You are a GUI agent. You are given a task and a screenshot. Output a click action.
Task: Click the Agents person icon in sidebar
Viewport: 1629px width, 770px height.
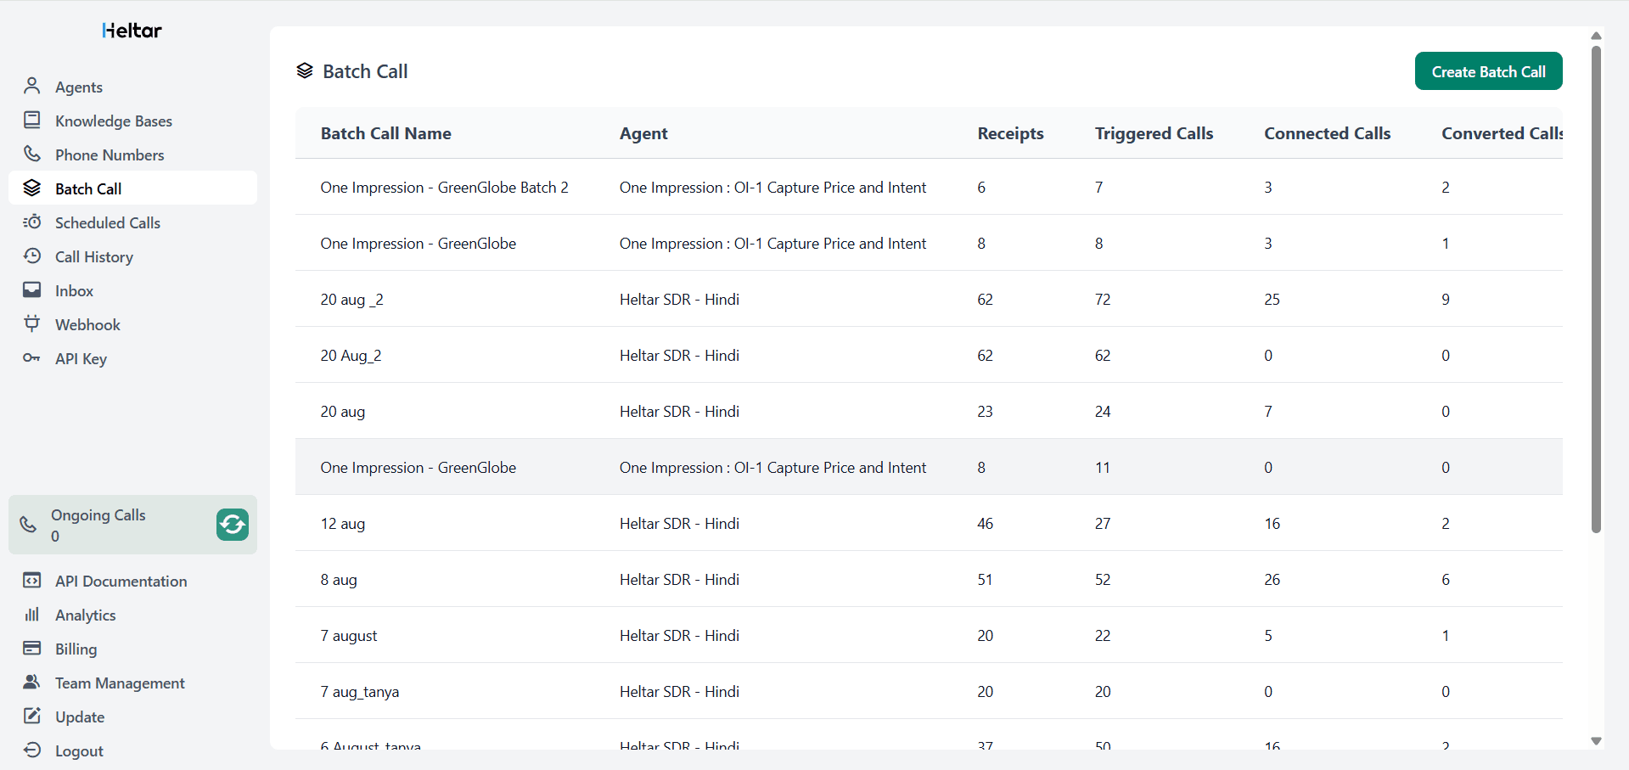click(x=32, y=86)
